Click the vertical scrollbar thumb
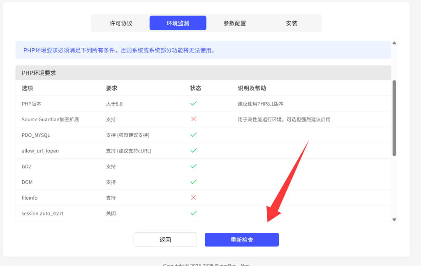 394,118
